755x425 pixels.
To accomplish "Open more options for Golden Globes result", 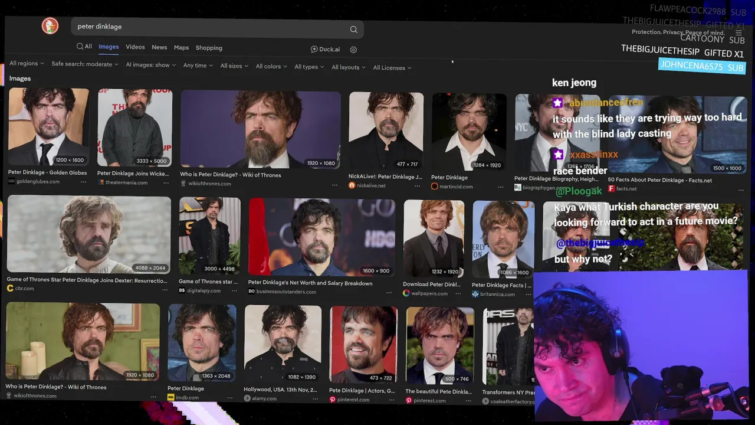I will (83, 182).
